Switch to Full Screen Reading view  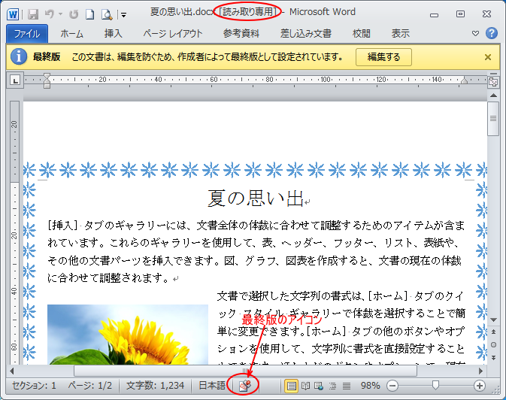pos(305,385)
